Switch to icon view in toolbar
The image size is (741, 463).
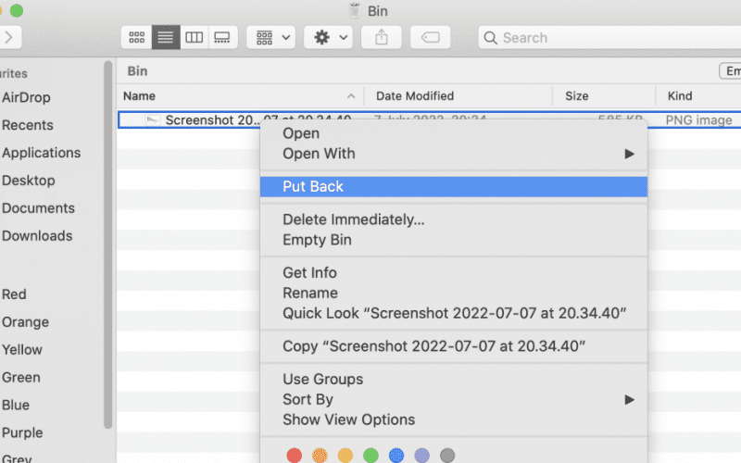[x=137, y=38]
